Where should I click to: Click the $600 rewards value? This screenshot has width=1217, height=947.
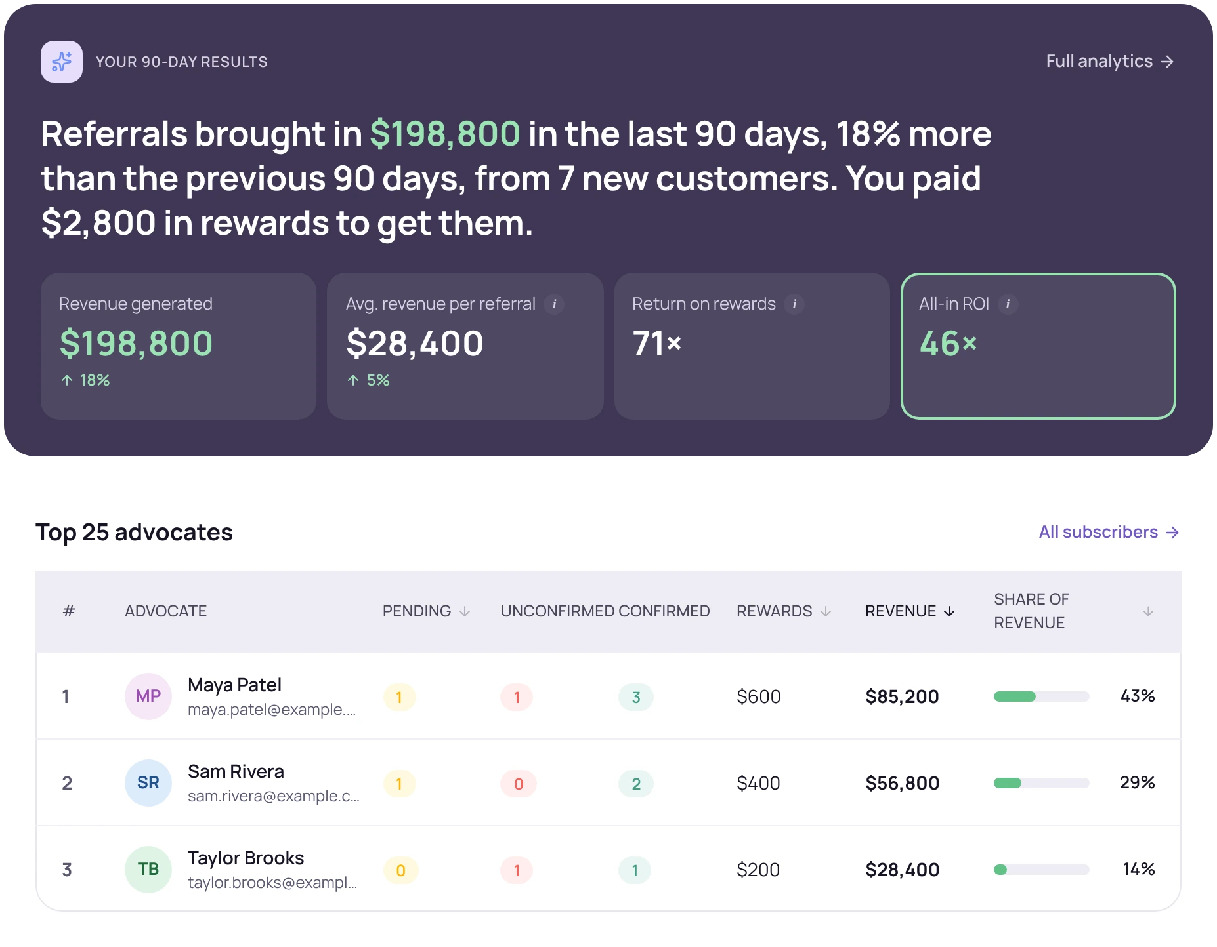pyautogui.click(x=759, y=696)
